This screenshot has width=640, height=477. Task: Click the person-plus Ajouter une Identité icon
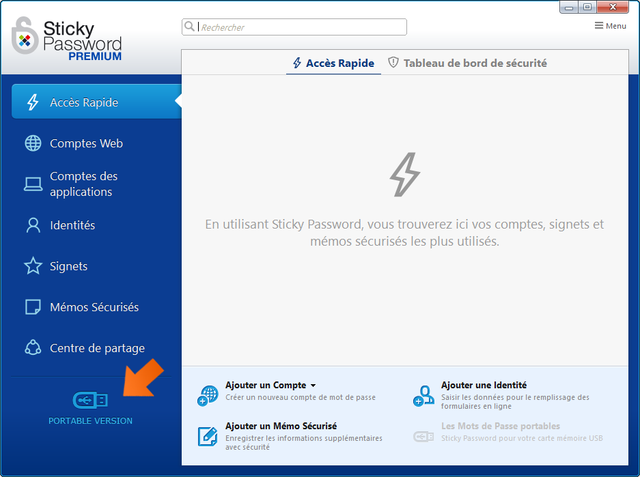[x=423, y=396]
